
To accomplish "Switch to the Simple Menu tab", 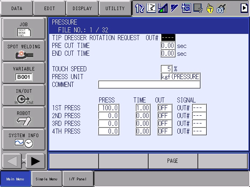I will 46,179.
